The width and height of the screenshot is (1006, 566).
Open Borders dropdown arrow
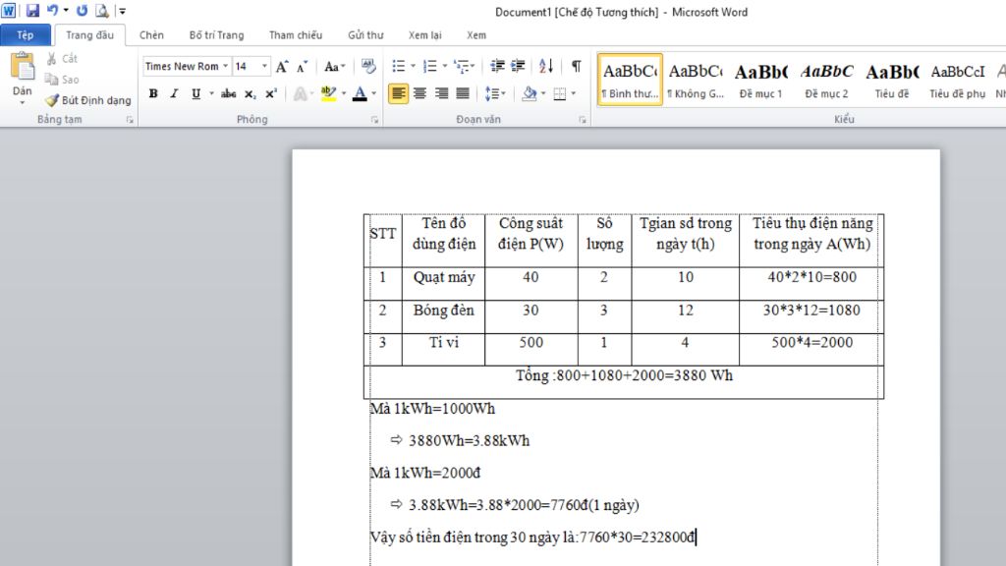point(574,93)
